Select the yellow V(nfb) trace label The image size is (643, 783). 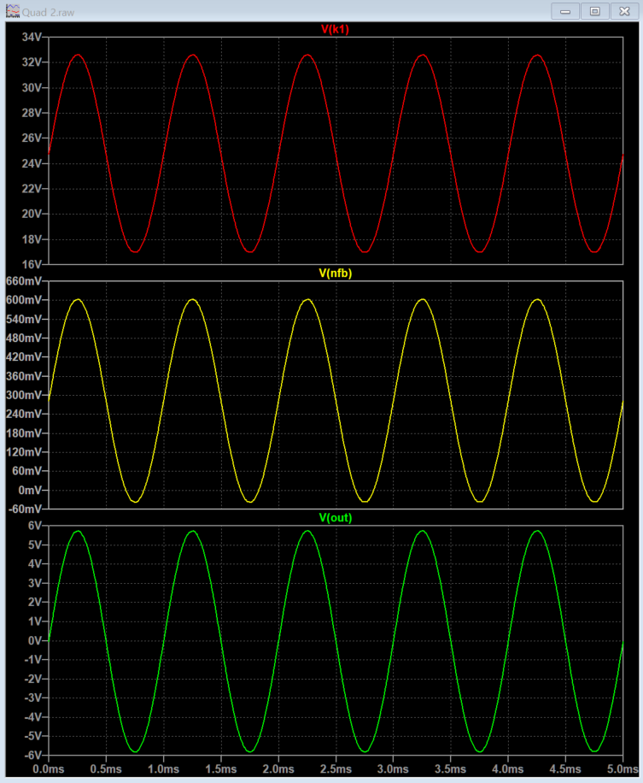[335, 274]
